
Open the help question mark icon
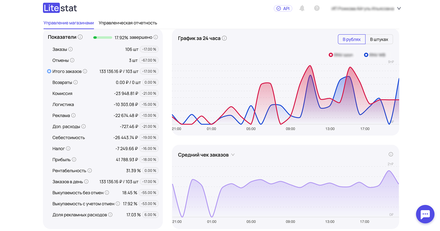(x=317, y=8)
